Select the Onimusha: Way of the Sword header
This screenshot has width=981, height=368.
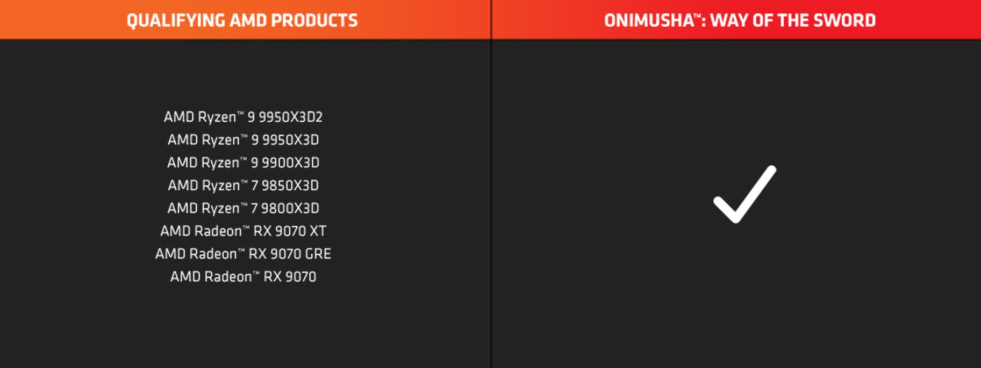[x=740, y=20]
